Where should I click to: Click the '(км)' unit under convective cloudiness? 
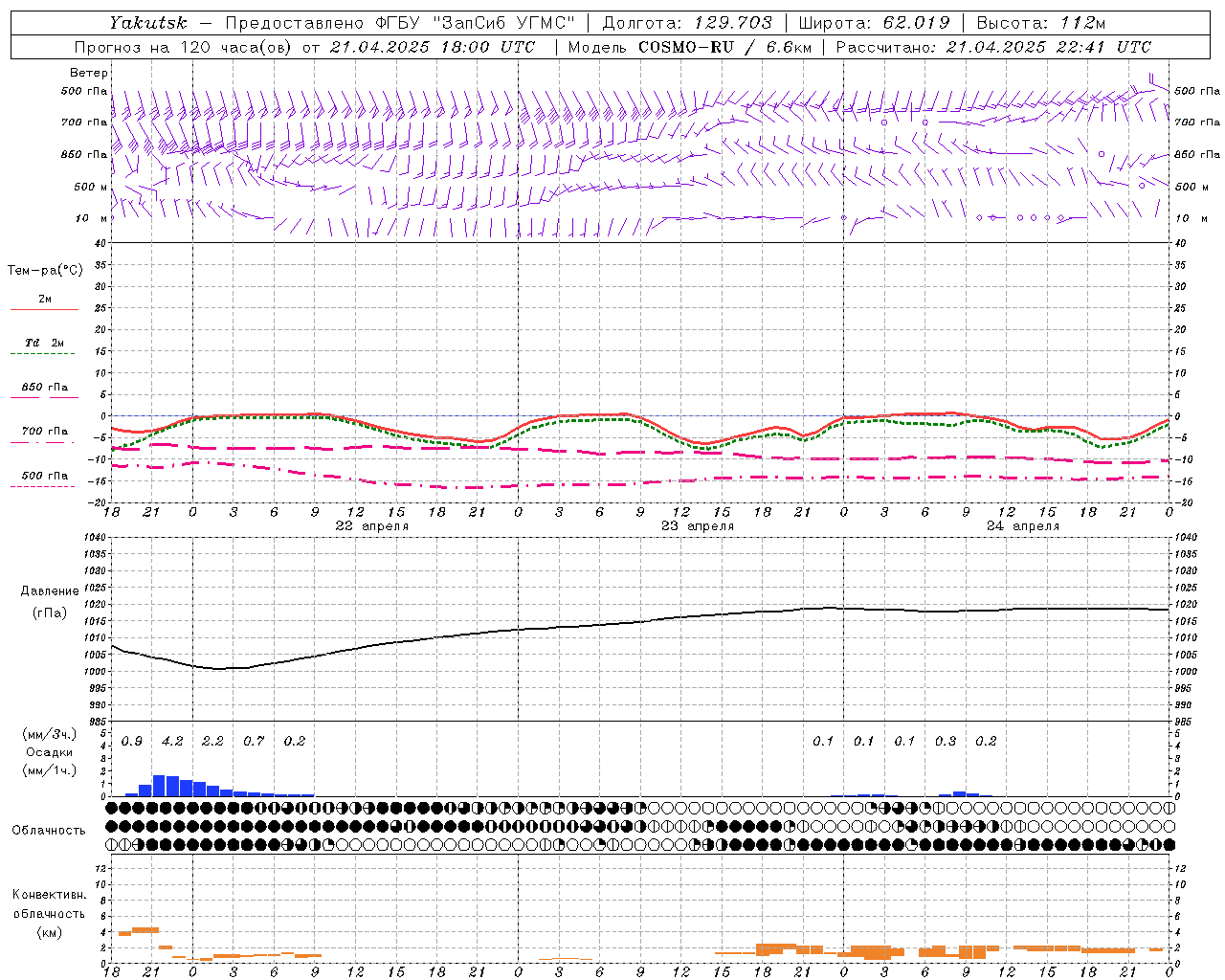click(x=49, y=932)
